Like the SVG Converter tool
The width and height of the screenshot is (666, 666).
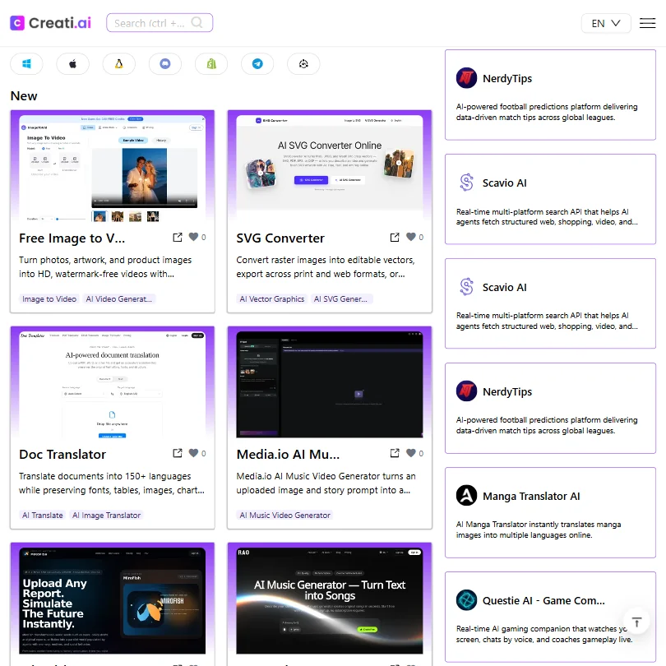click(x=411, y=237)
